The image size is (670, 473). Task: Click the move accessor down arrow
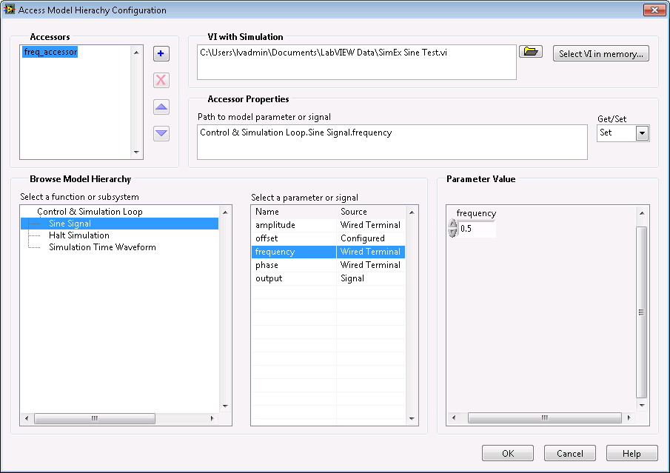(161, 134)
